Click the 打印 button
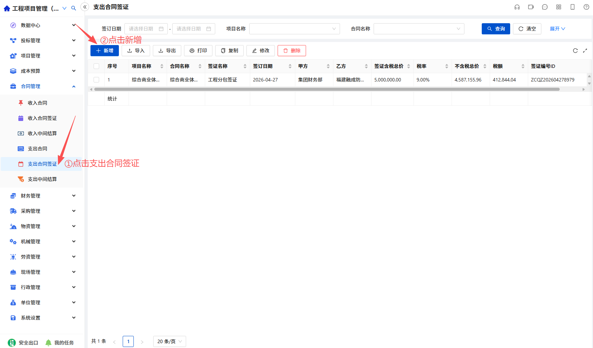Screen dimensions: 593x348 click(198, 51)
